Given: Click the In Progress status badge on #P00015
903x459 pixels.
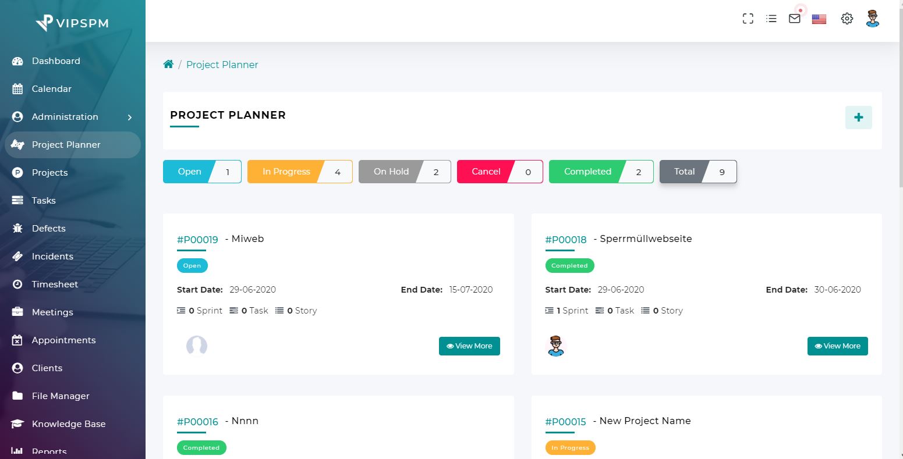Looking at the screenshot, I should pos(570,447).
